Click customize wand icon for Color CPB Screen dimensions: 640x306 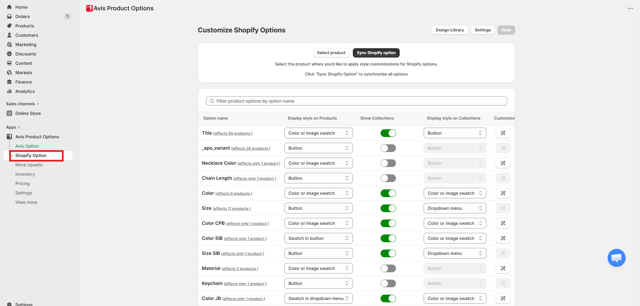pyautogui.click(x=503, y=223)
